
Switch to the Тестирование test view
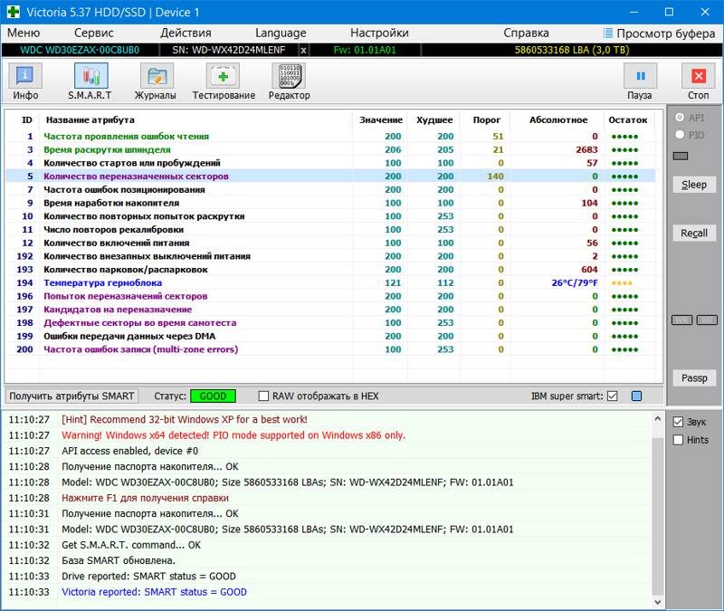coord(224,81)
